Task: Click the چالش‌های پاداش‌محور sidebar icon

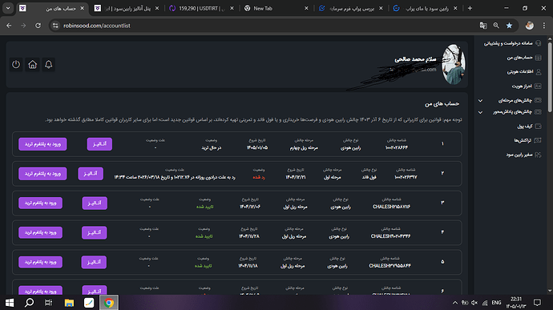Action: point(538,112)
